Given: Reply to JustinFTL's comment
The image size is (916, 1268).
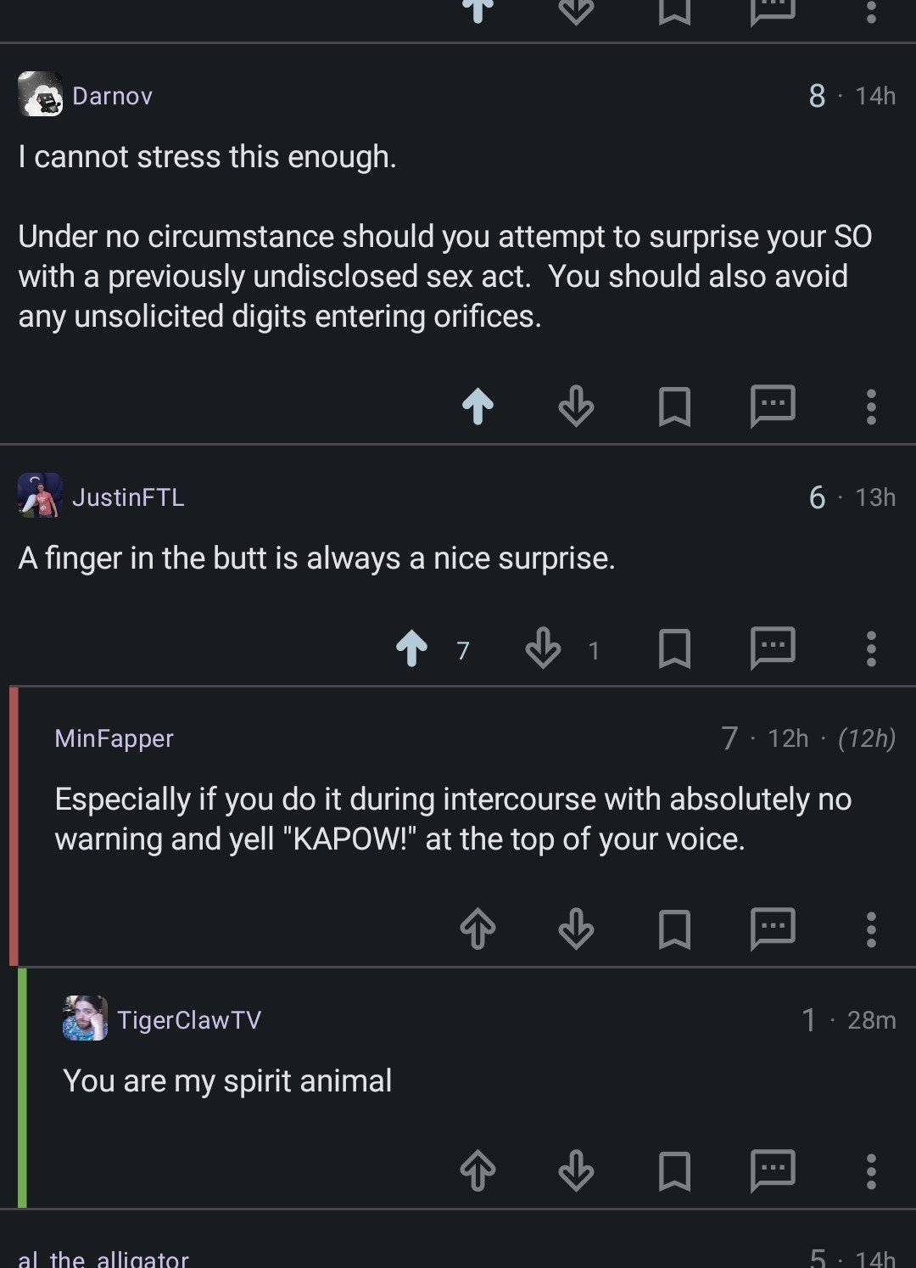Looking at the screenshot, I should 773,649.
